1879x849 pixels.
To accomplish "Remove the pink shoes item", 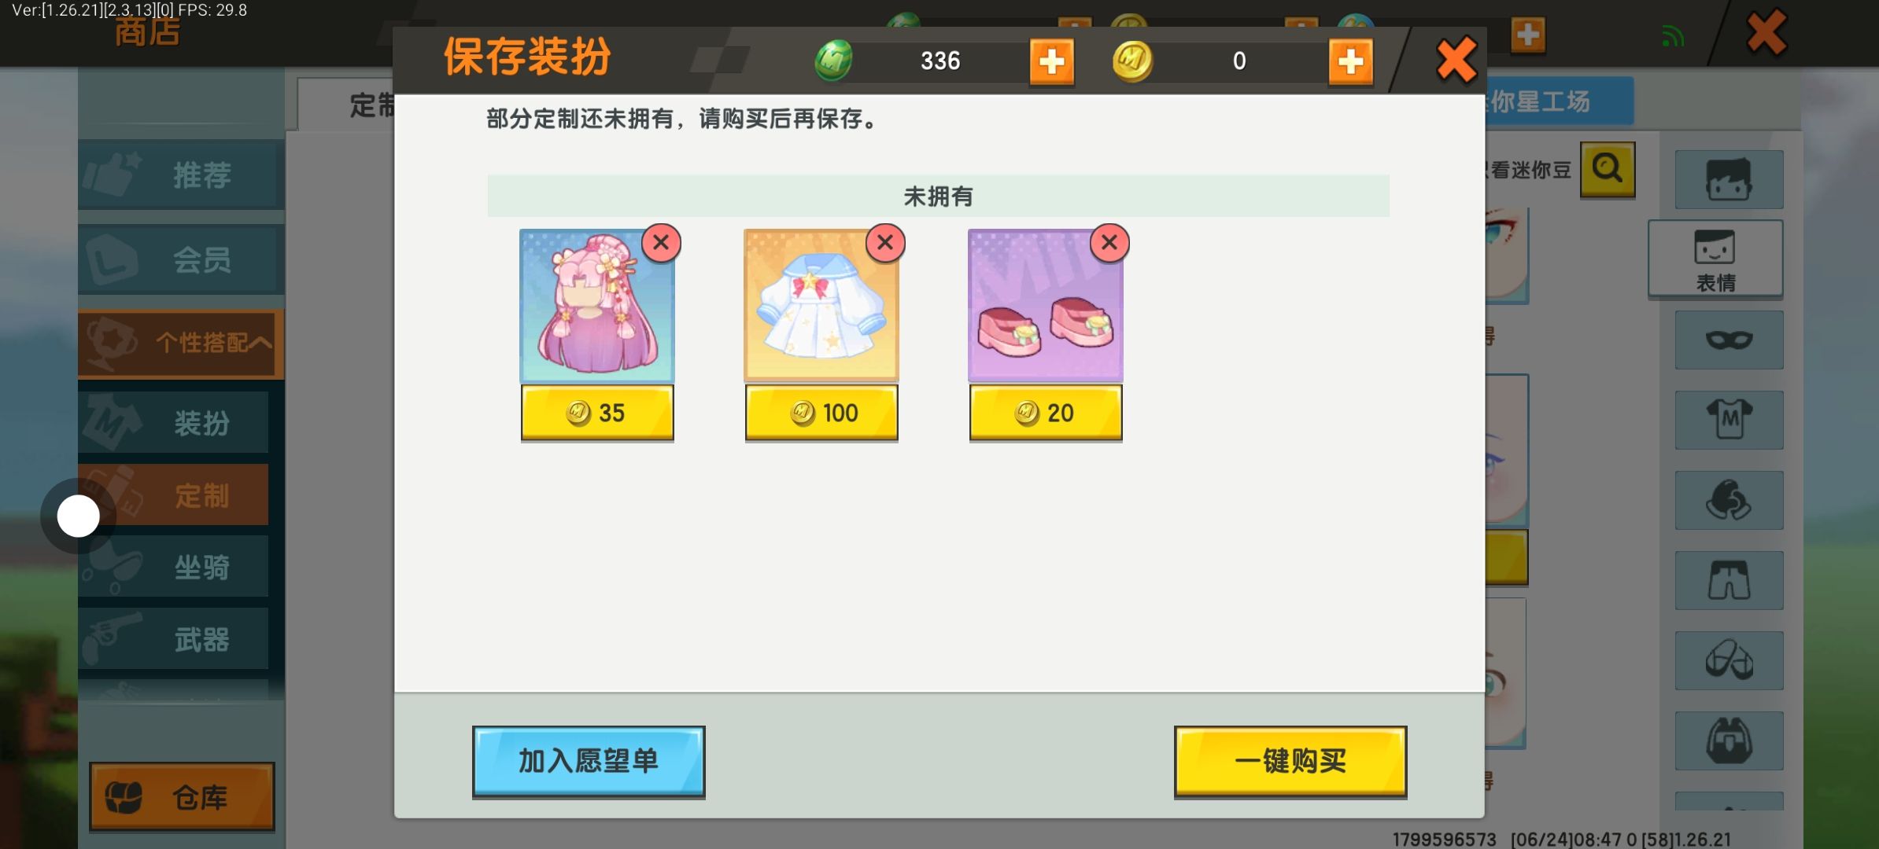I will point(1109,243).
